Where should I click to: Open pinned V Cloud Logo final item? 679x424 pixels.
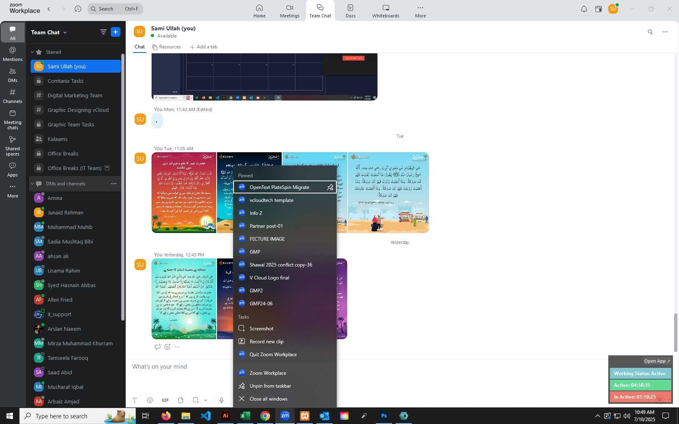click(285, 278)
